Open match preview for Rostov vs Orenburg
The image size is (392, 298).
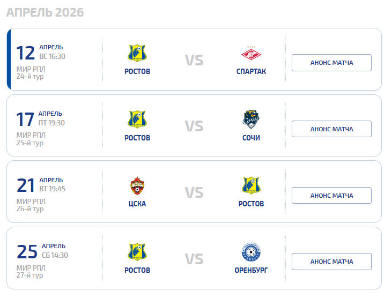point(331,262)
